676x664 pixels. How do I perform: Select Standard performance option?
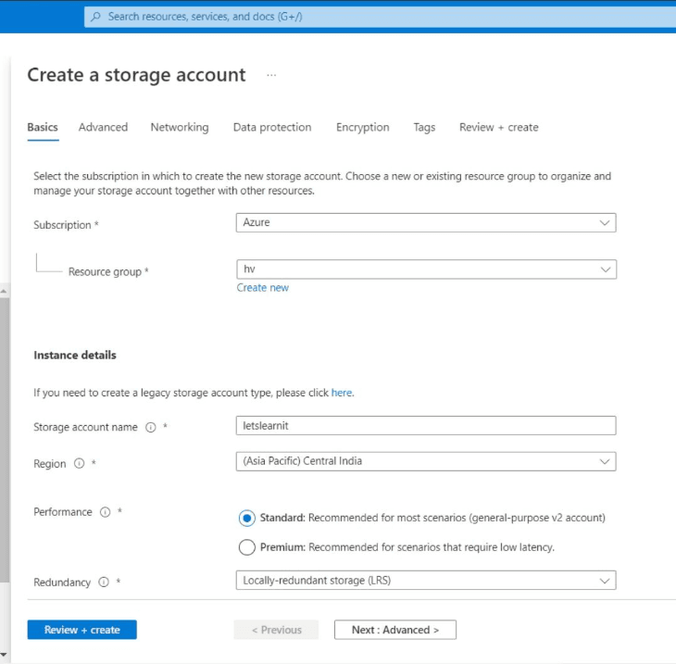pyautogui.click(x=247, y=518)
